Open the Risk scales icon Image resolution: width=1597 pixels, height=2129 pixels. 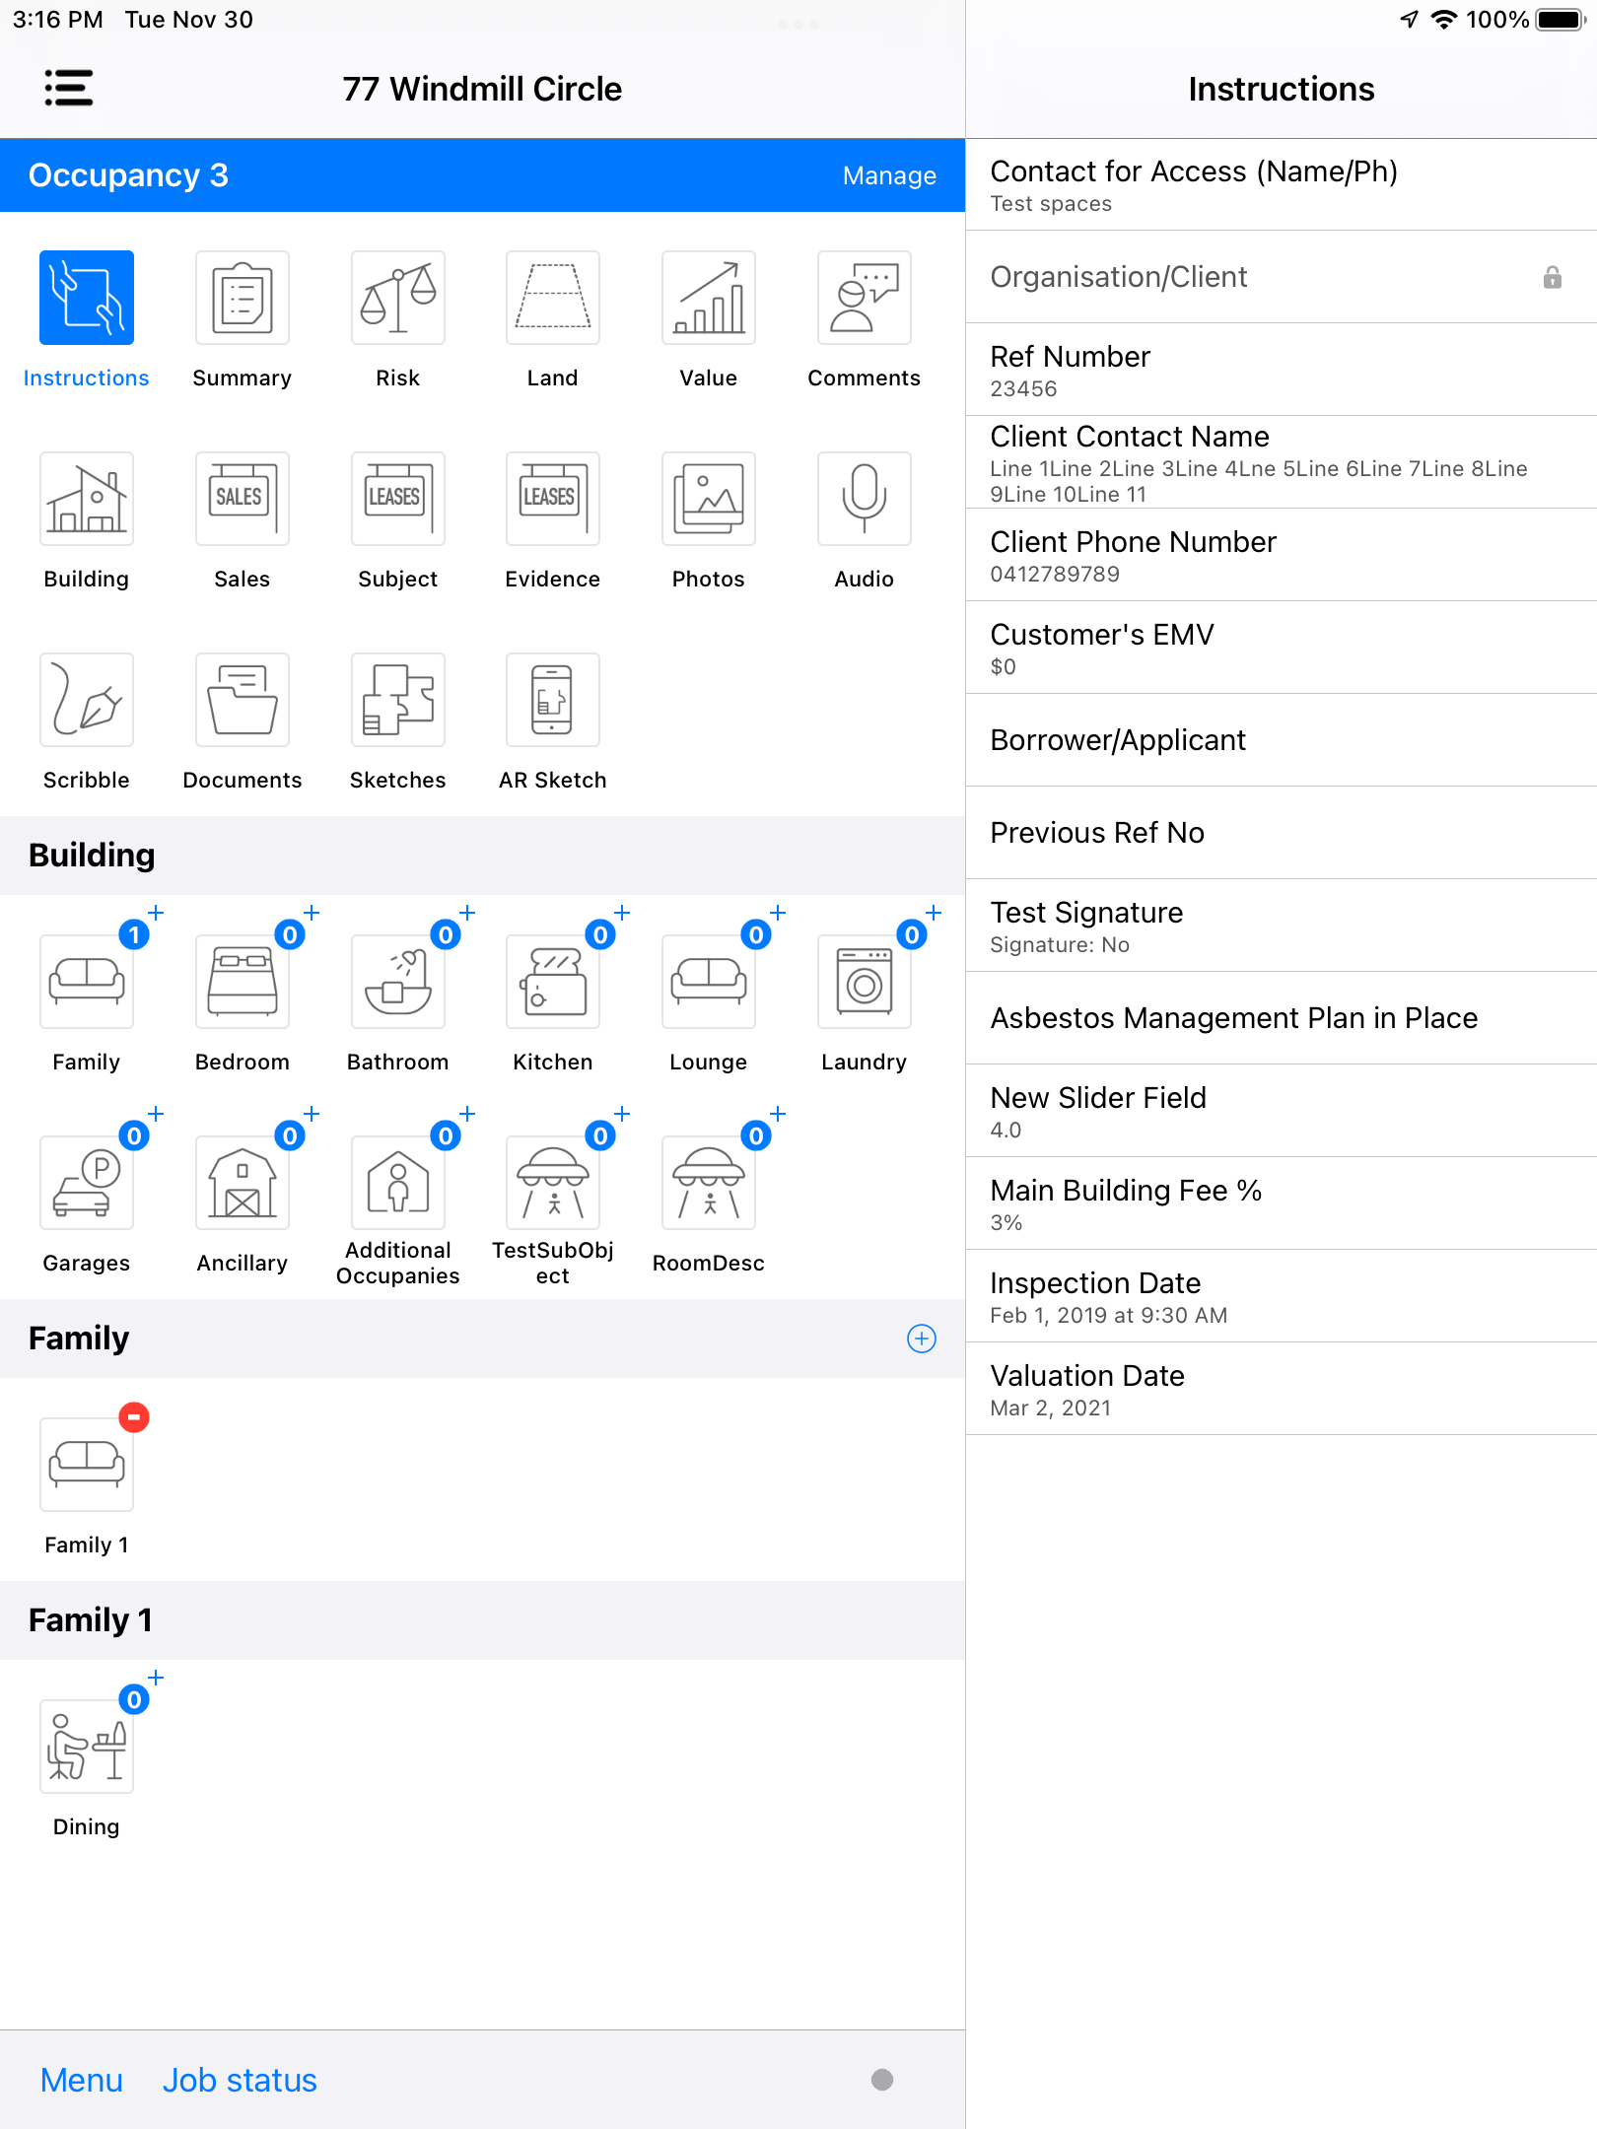[398, 298]
